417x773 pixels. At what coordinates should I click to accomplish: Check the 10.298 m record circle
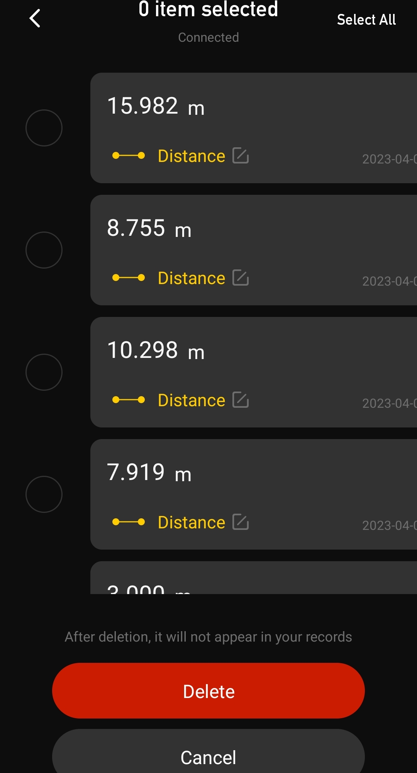point(44,372)
